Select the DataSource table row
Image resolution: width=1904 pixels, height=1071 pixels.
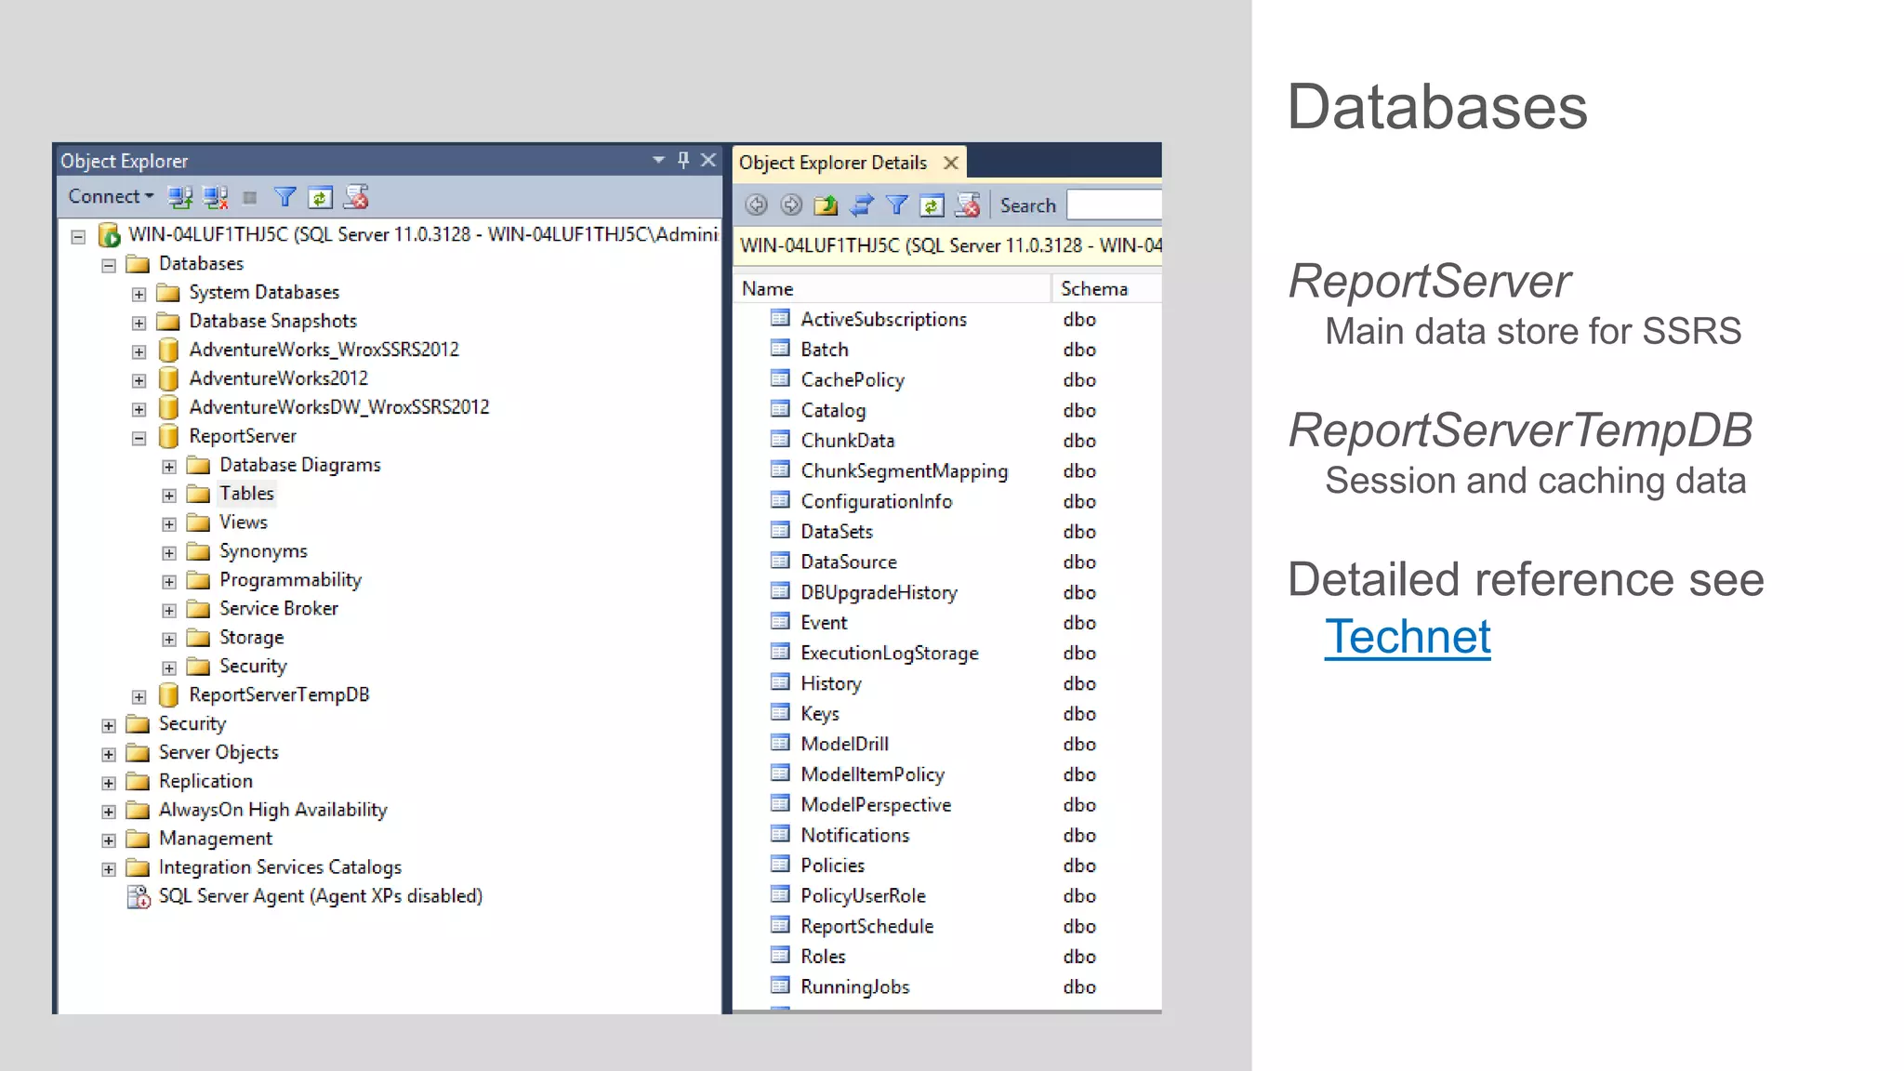coord(947,562)
